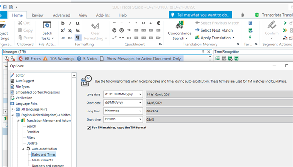Switch to the Home ribbon tab
The image size is (293, 167).
pos(17,15)
